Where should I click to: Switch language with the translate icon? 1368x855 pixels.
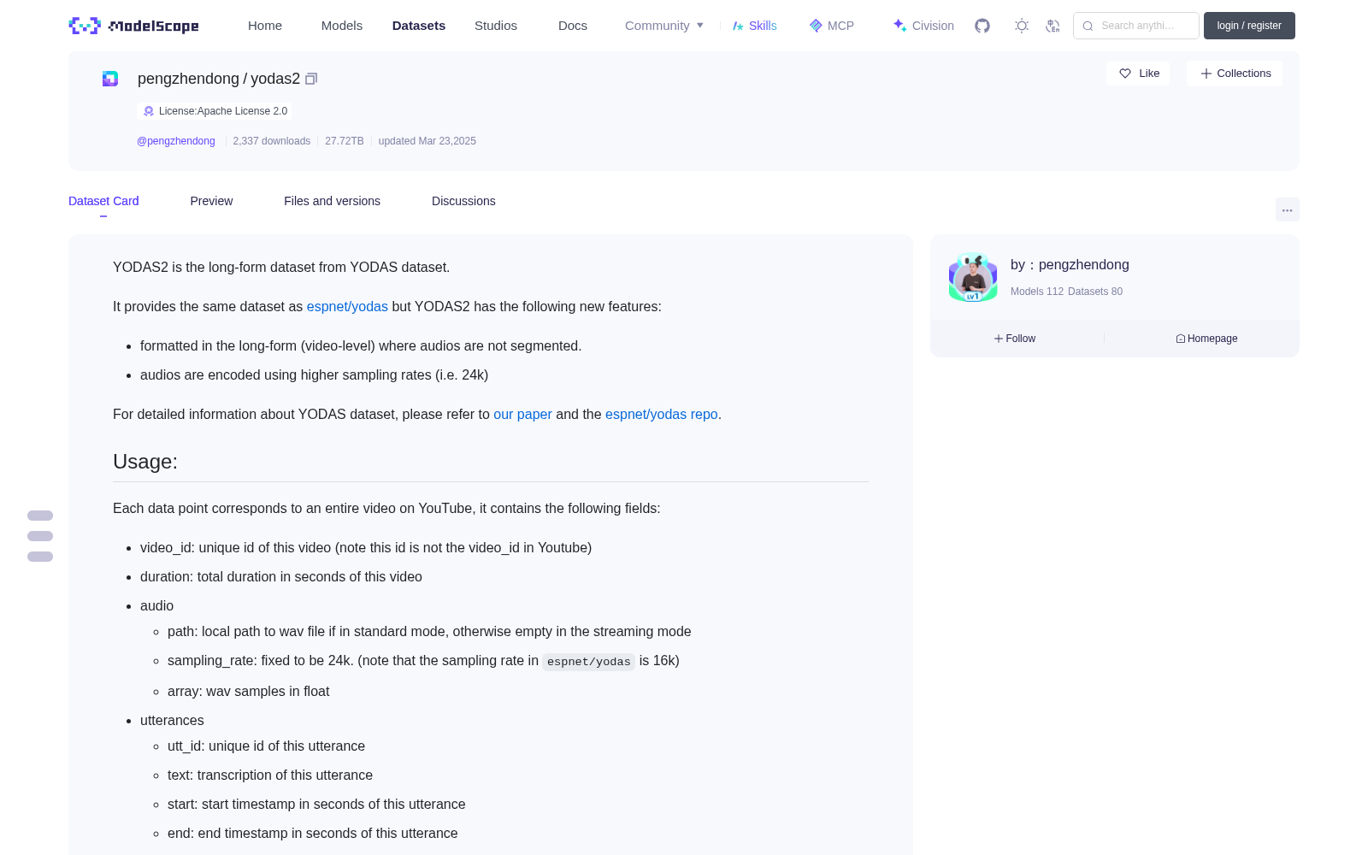pos(1053,26)
